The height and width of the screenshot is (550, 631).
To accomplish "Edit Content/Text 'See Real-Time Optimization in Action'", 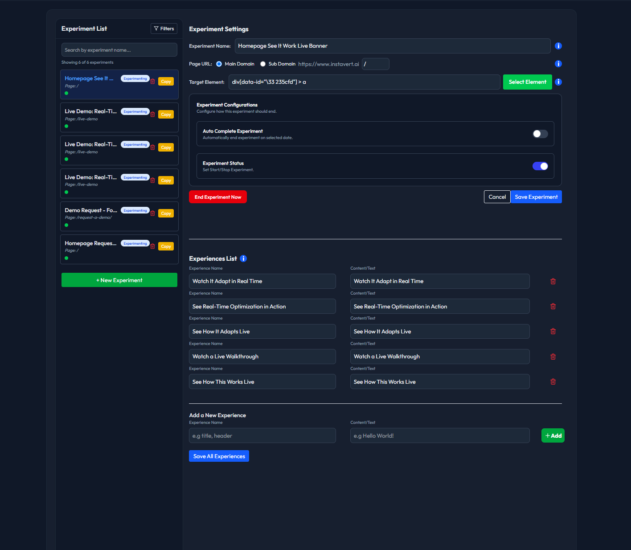I will tap(440, 306).
